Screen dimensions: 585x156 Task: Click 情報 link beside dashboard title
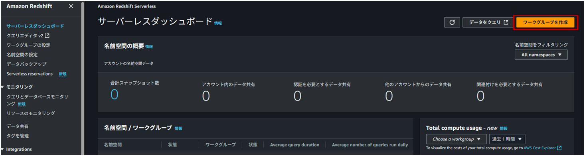[x=218, y=24]
